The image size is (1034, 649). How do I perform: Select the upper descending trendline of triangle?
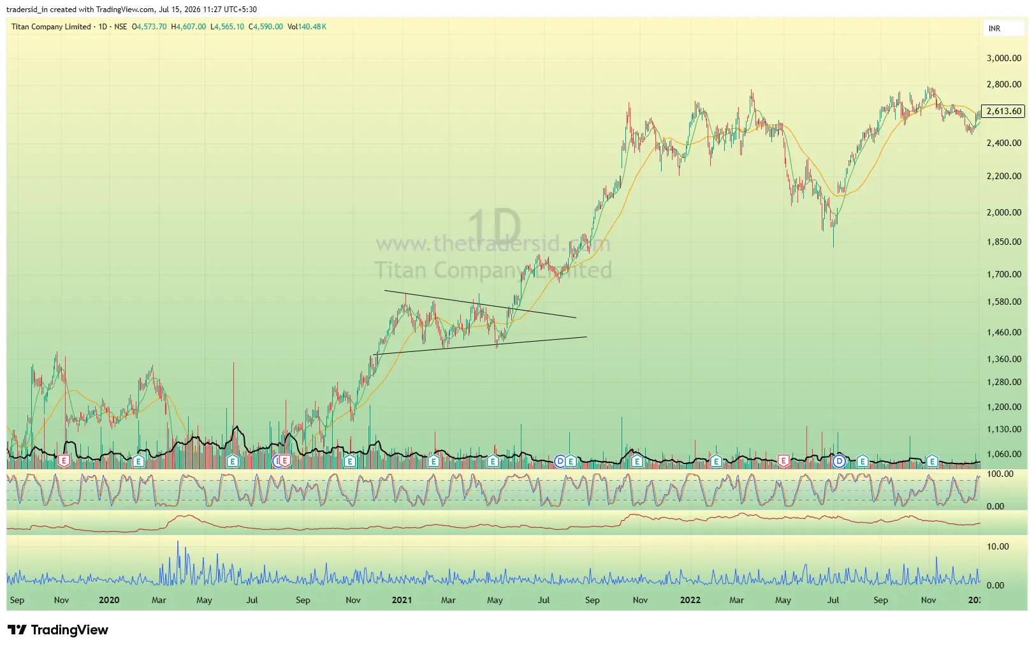point(480,304)
